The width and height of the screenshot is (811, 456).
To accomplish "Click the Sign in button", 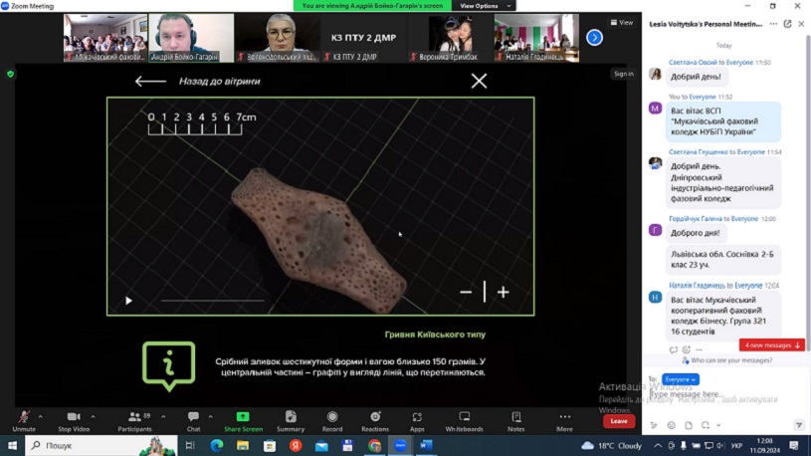I will tap(623, 74).
